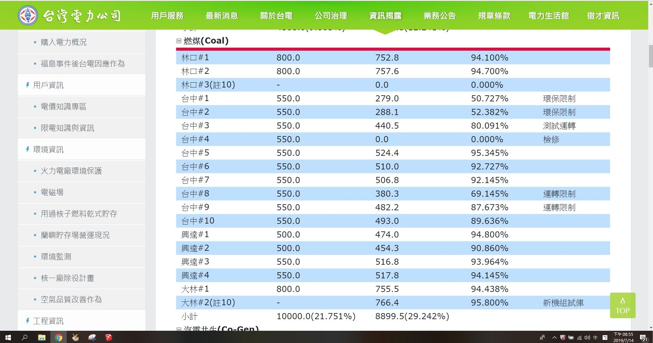Open File Explorer from the taskbar
The width and height of the screenshot is (653, 343).
[x=42, y=338]
